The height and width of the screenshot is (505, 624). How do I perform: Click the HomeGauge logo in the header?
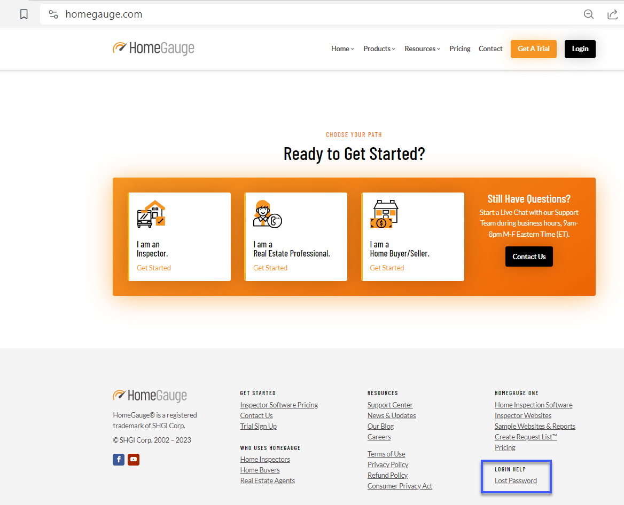coord(153,49)
